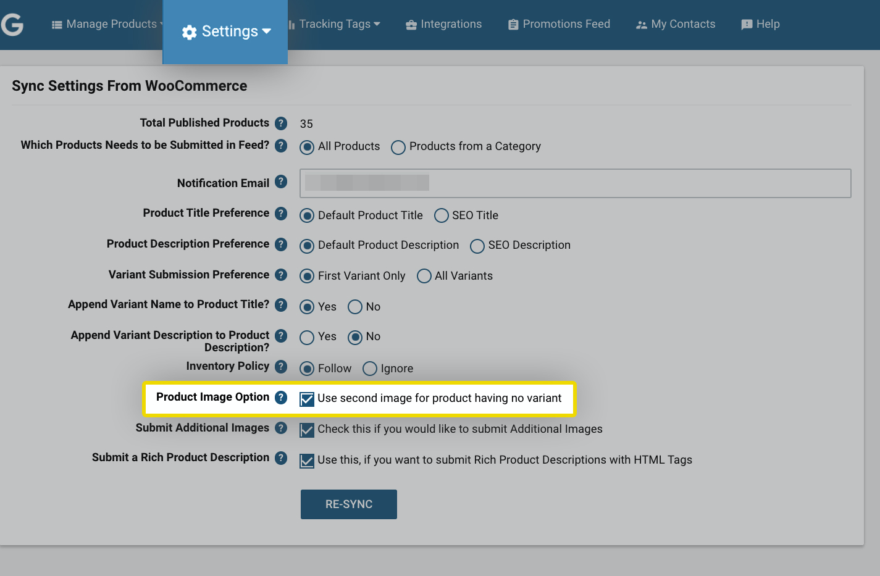Open Manage Products menu
Screen dimensions: 880x576
tap(107, 24)
